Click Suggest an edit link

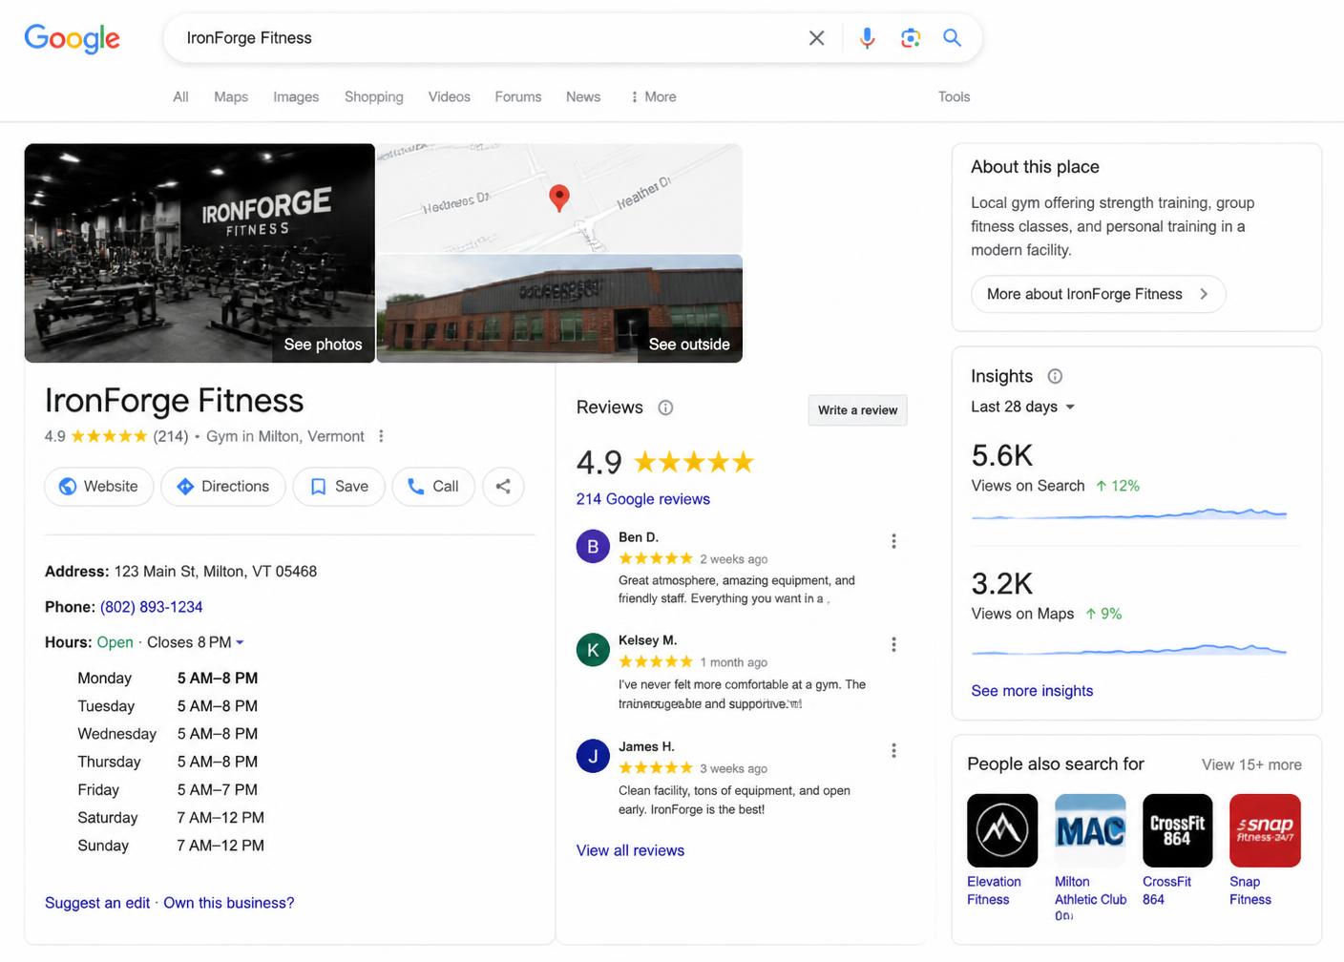tap(97, 903)
